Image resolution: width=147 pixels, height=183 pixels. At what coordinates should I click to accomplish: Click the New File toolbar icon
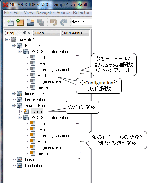click(x=10, y=22)
